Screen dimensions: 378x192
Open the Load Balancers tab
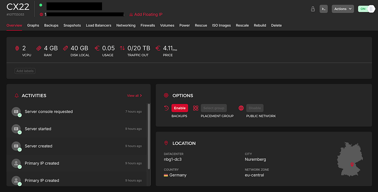(x=99, y=25)
